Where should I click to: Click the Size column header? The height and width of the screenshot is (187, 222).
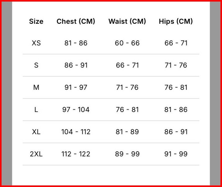pos(36,21)
